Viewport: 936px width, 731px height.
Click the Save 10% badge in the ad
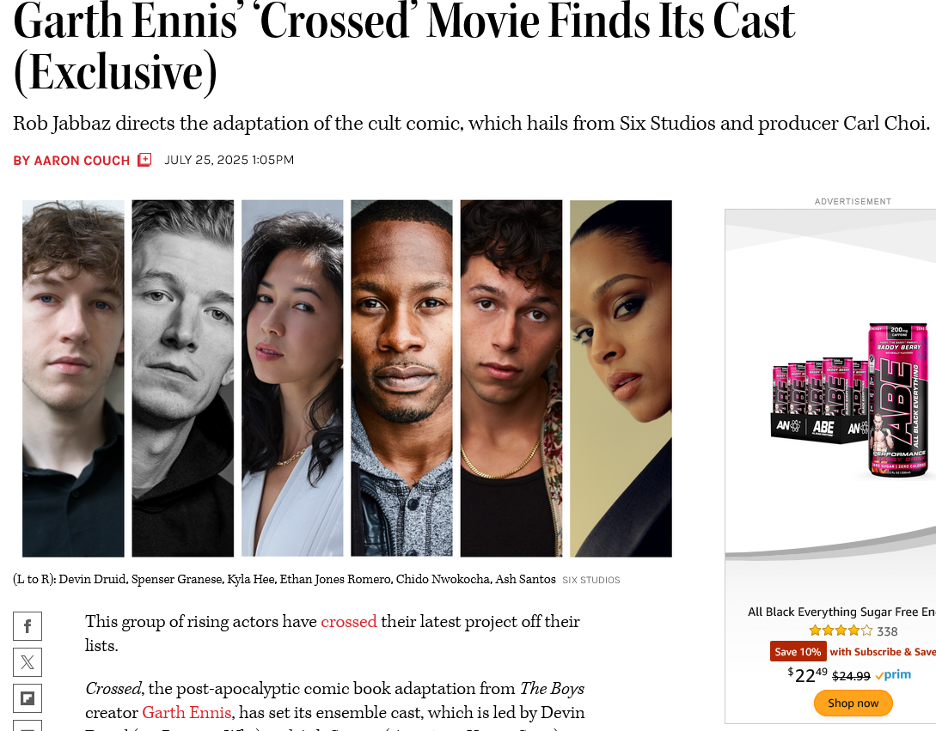(x=798, y=652)
